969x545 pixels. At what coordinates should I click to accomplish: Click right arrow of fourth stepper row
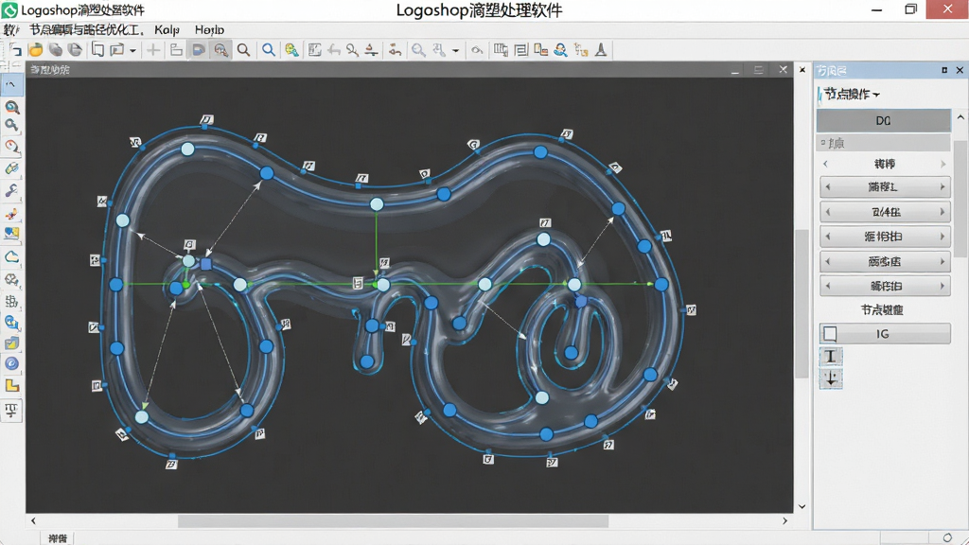(943, 261)
